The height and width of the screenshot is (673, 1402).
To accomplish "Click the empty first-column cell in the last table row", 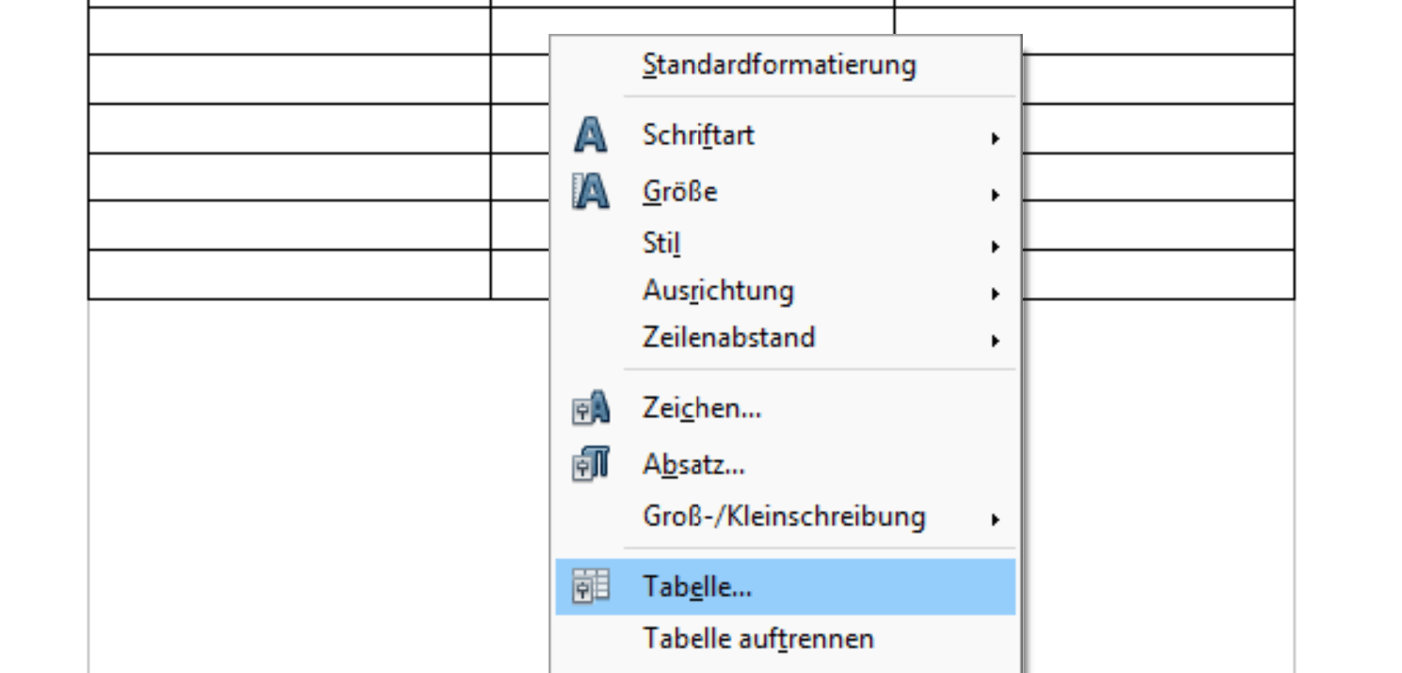I will [289, 274].
